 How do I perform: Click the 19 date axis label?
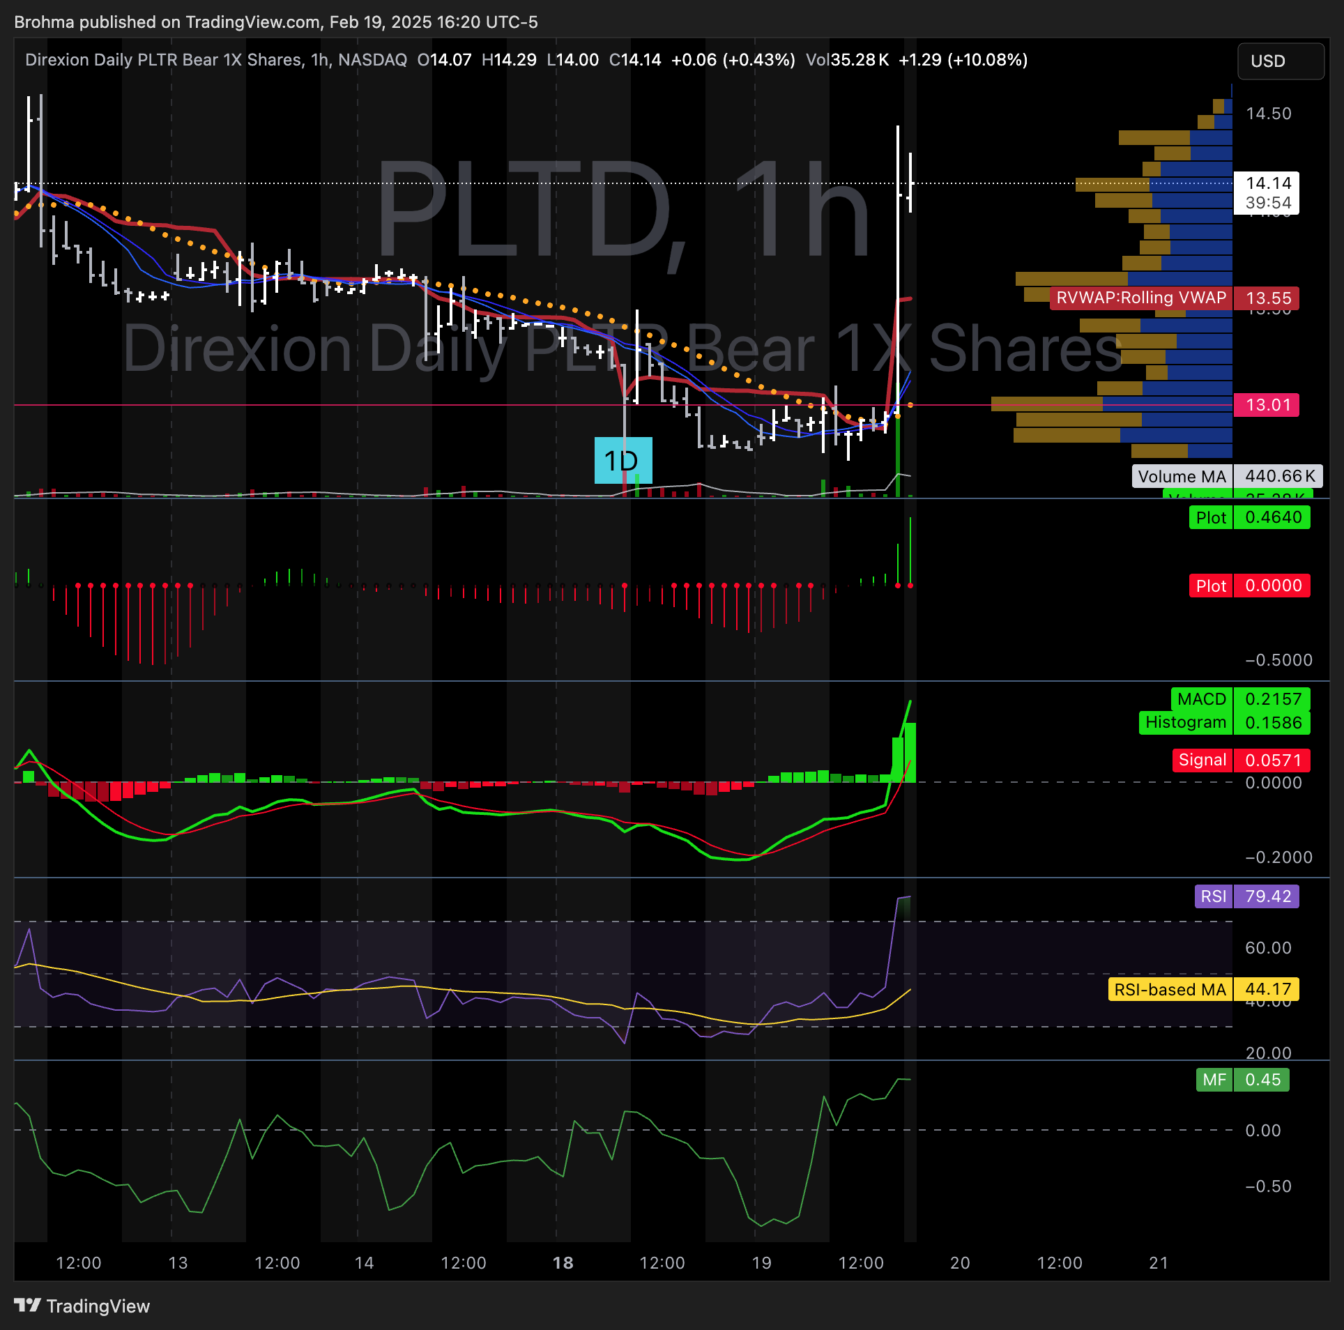(x=761, y=1262)
